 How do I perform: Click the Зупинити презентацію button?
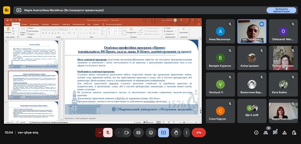(x=281, y=10)
